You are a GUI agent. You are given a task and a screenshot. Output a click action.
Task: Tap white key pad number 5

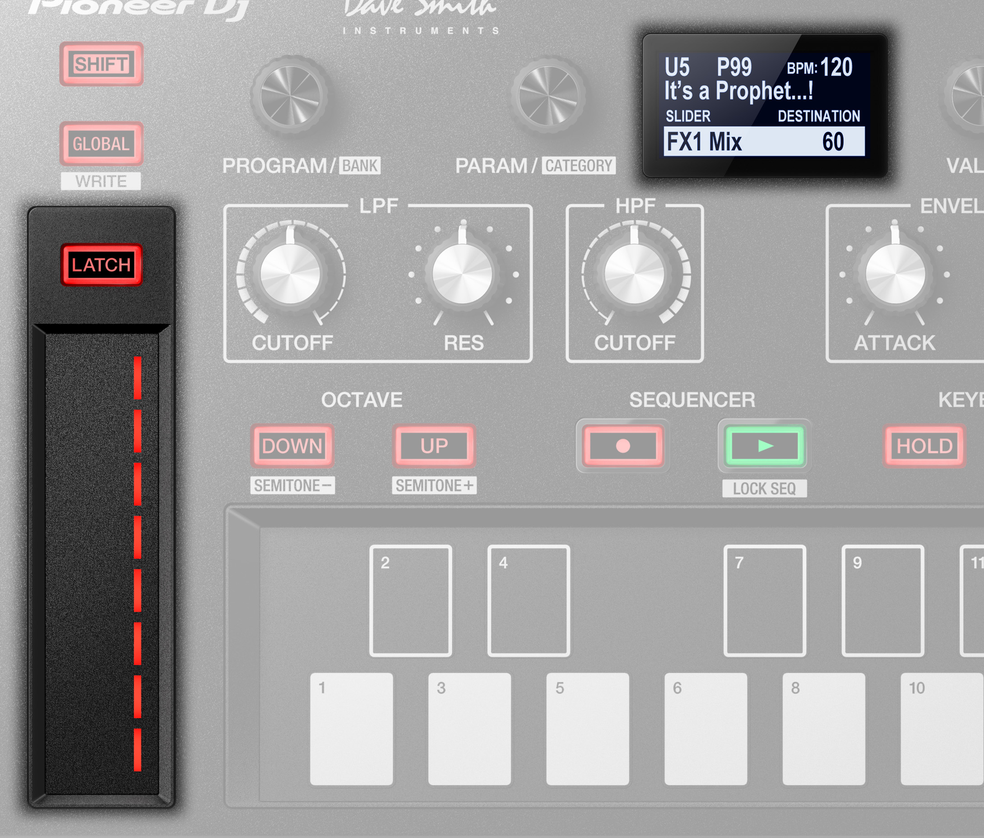587,729
